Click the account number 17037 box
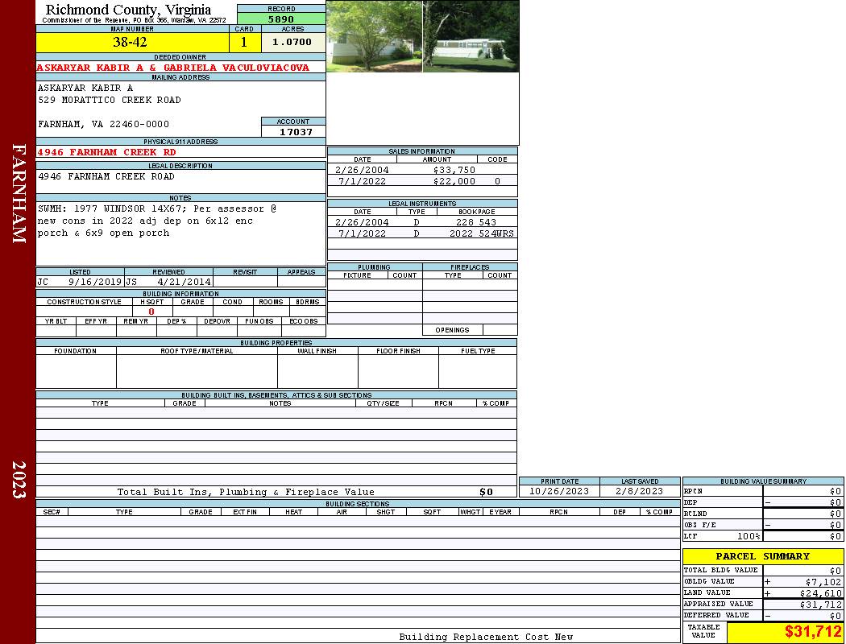 tap(293, 131)
